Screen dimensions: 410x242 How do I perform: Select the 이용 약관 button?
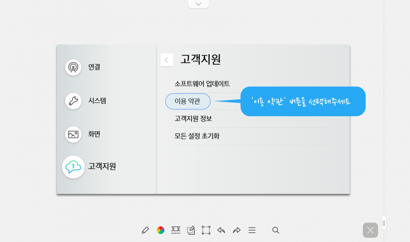point(188,101)
